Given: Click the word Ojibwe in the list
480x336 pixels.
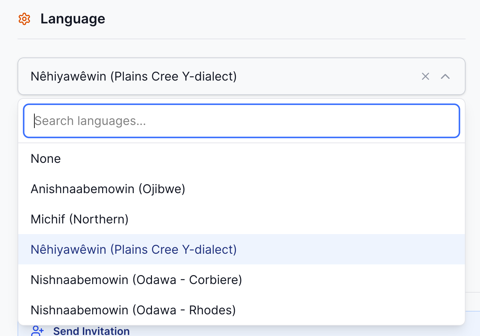Looking at the screenshot, I should (x=162, y=189).
